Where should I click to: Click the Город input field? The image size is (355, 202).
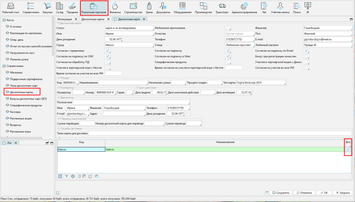coord(129,45)
